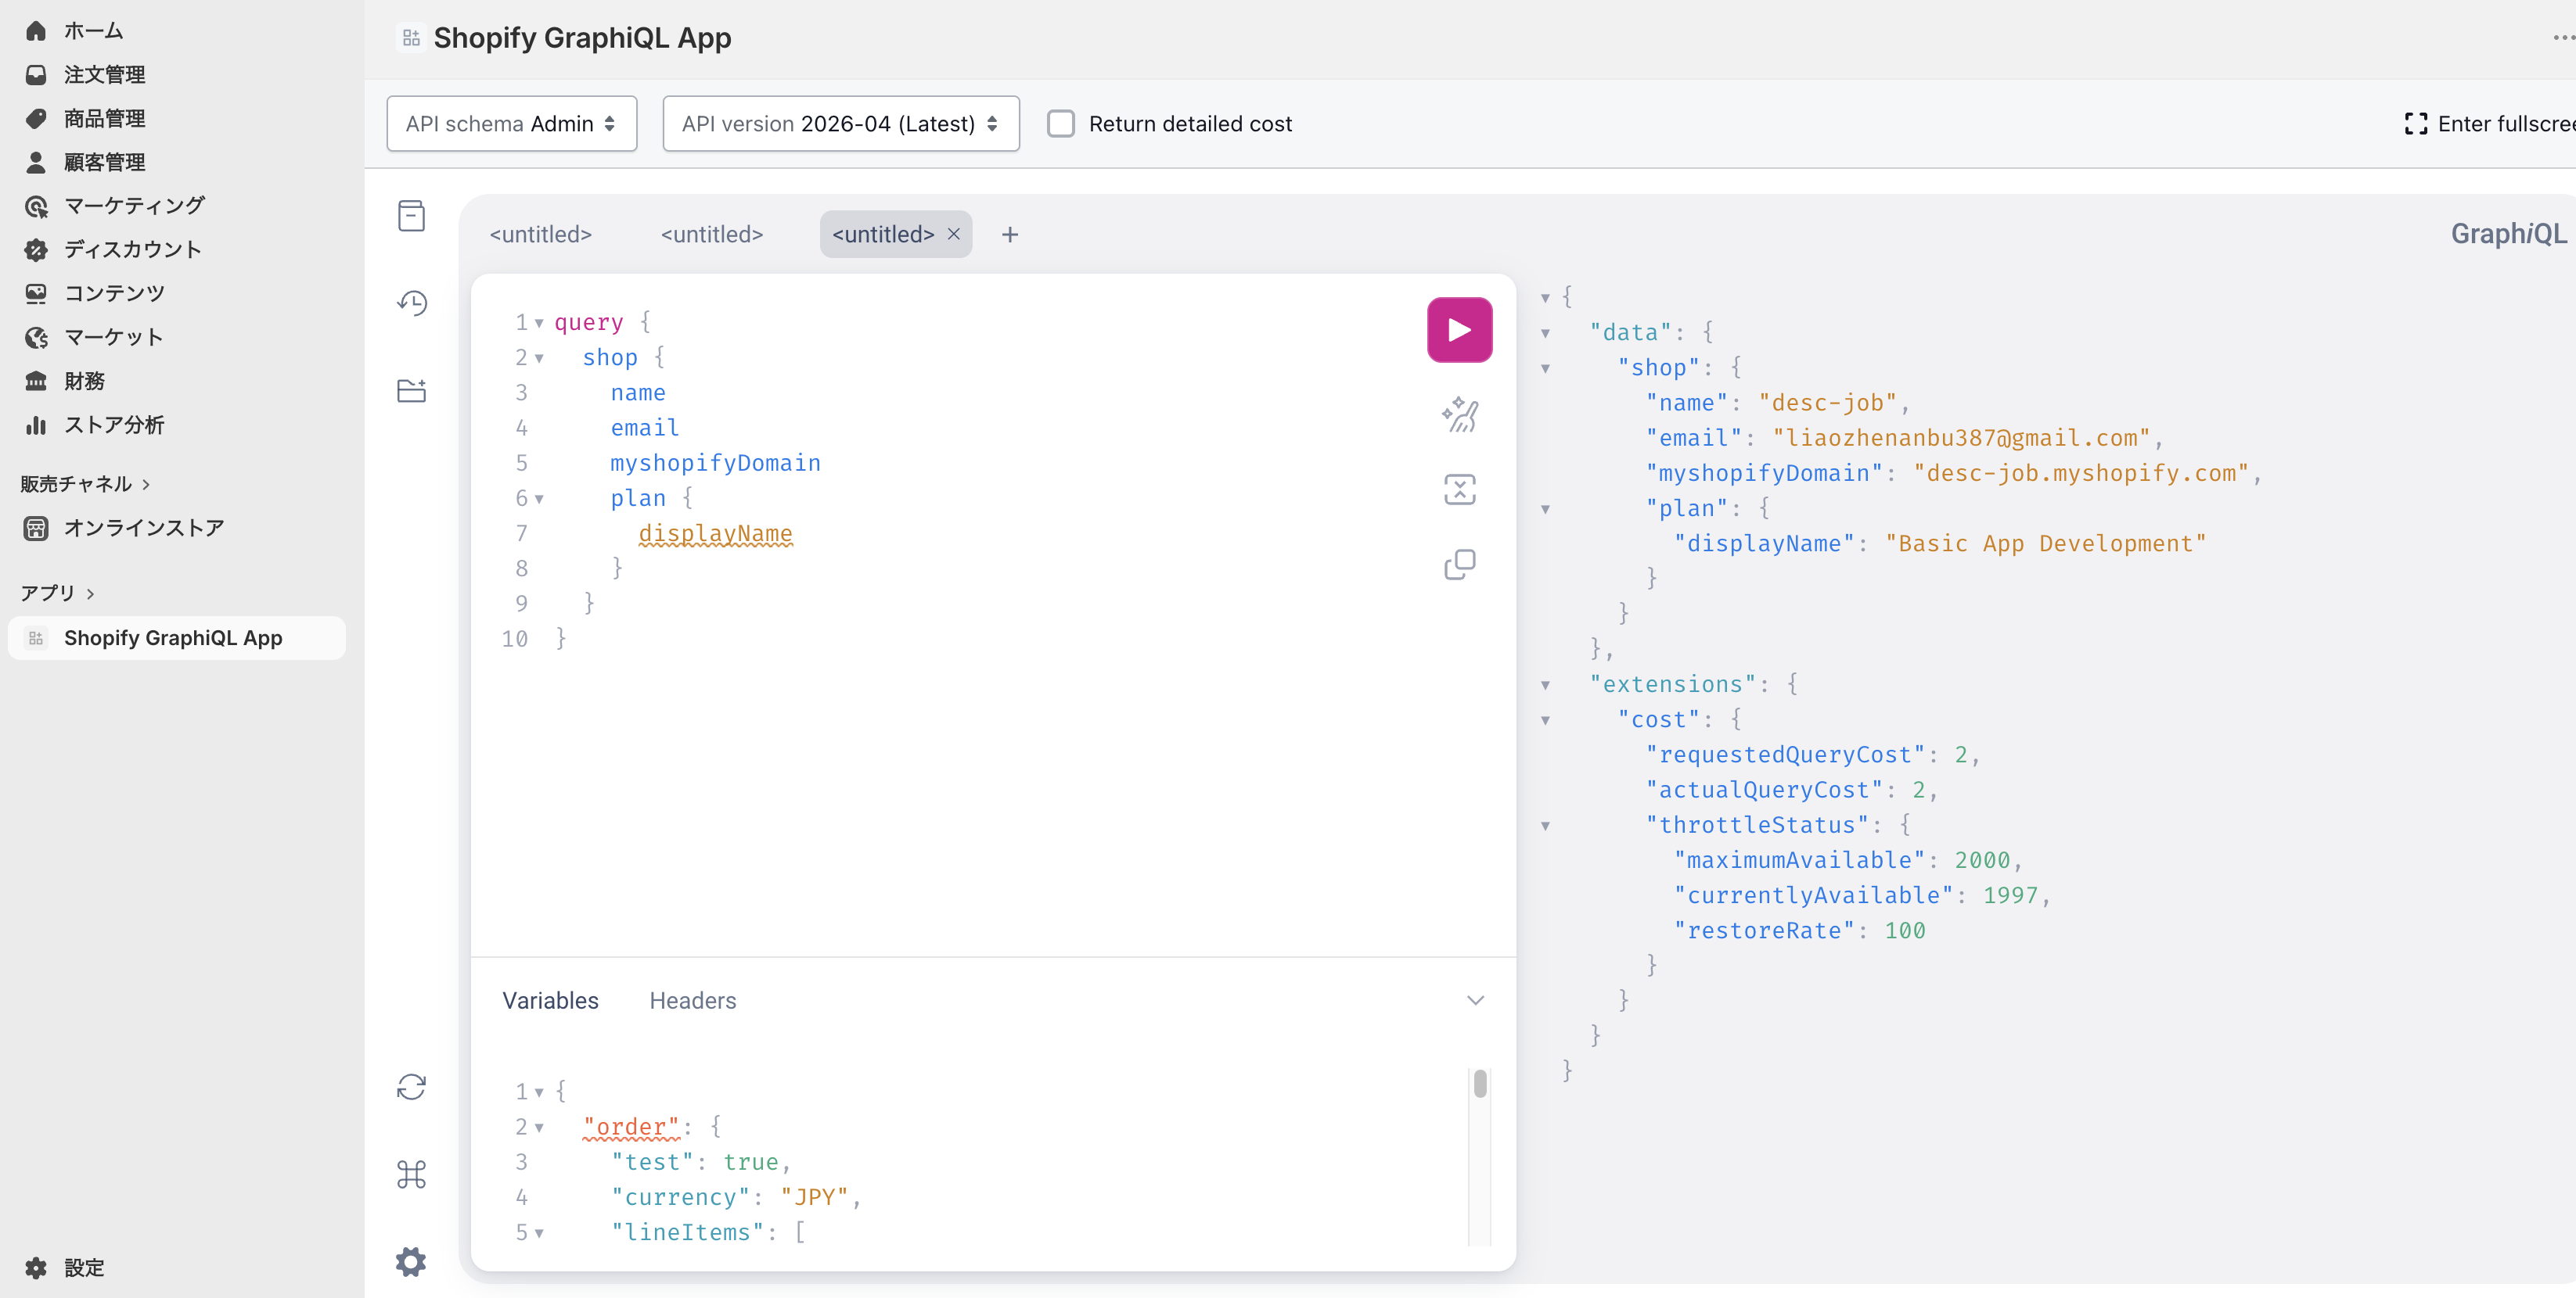Viewport: 2576px width, 1298px height.
Task: Click the Enter fullscreen button
Action: (2488, 124)
